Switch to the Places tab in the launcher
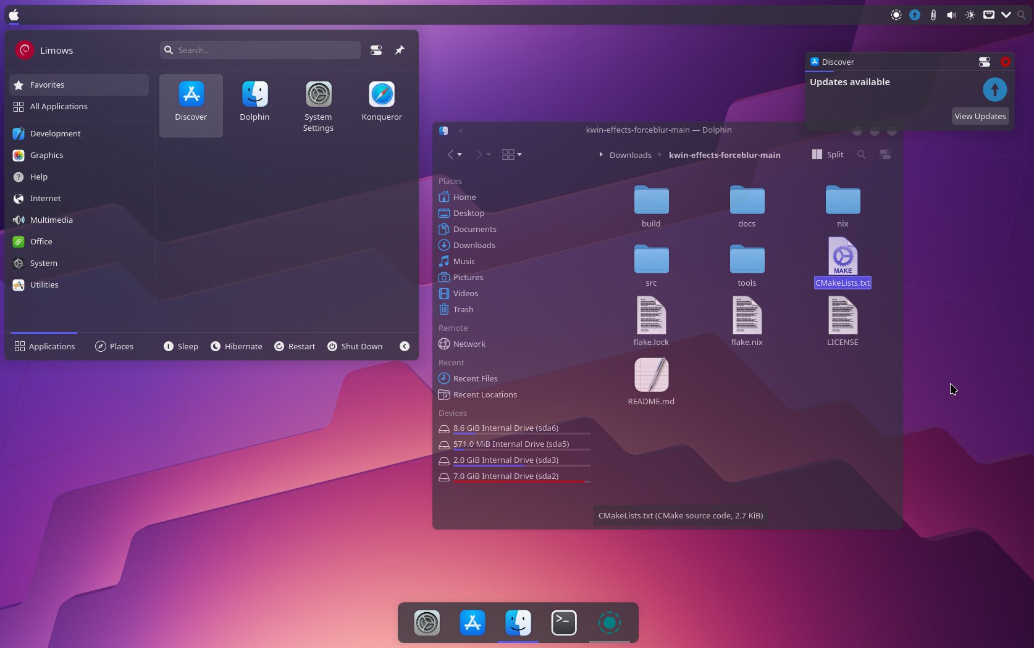Image resolution: width=1034 pixels, height=648 pixels. pyautogui.click(x=114, y=346)
